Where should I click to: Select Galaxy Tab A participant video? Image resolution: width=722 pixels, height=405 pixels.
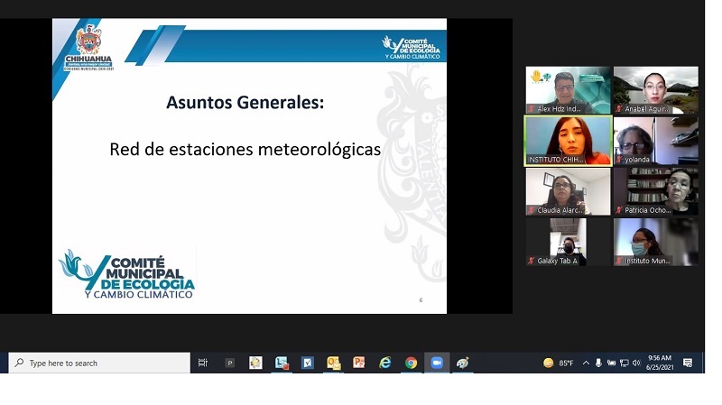coord(569,242)
